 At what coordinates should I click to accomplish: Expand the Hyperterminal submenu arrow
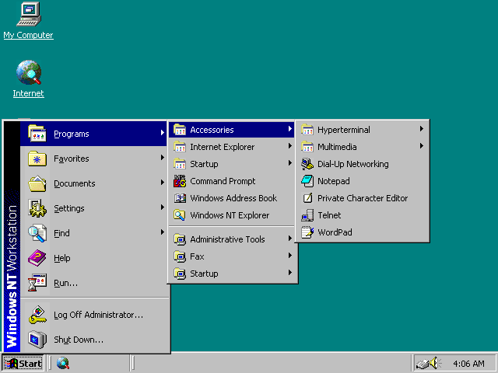pyautogui.click(x=422, y=129)
